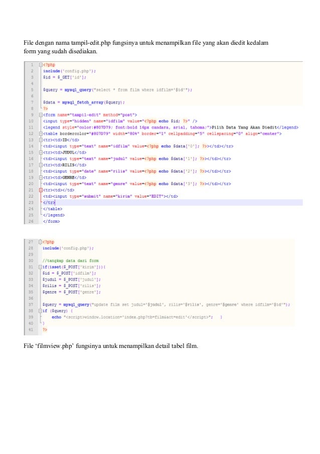Click the include('config.php') on line 28
Image resolution: width=320 pixels, height=454 pixels.
(68, 248)
